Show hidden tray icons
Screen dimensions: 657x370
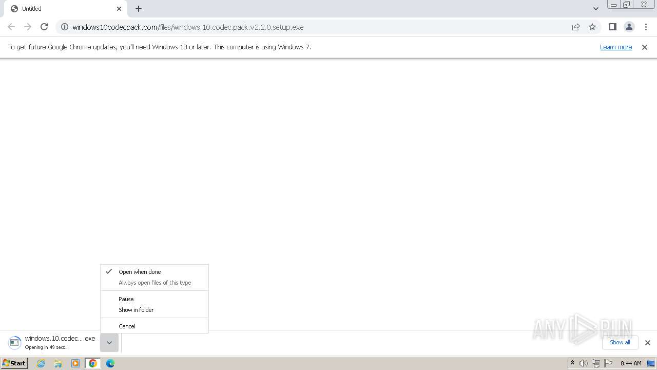coord(572,363)
